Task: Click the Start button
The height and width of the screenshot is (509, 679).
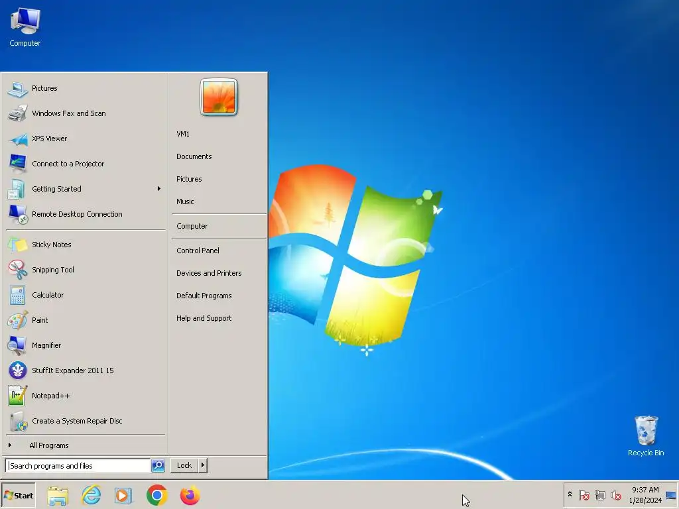Action: point(18,496)
